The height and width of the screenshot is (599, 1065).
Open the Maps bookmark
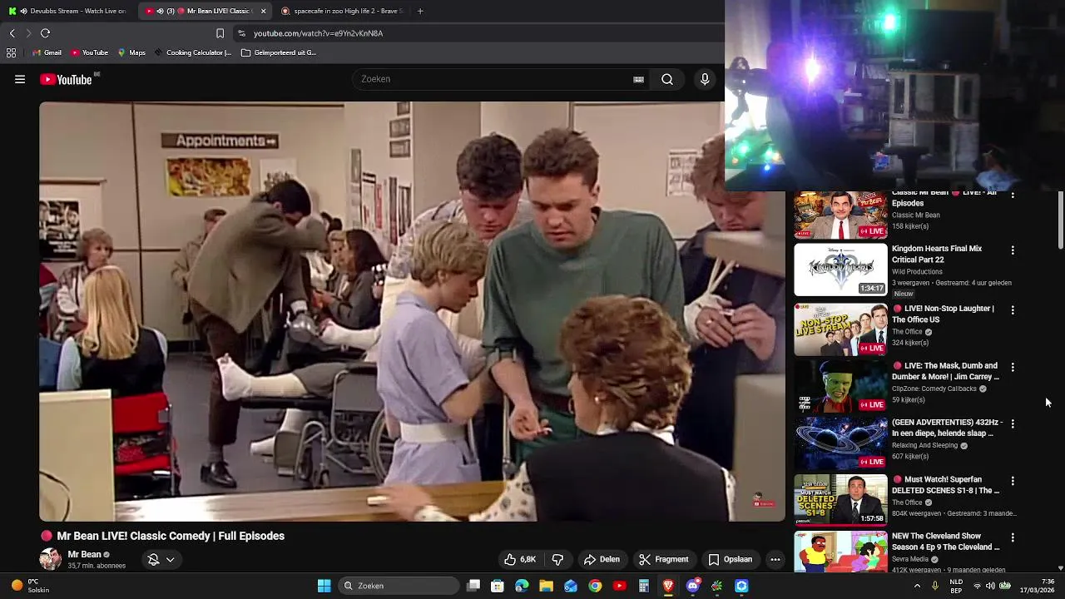(x=131, y=52)
